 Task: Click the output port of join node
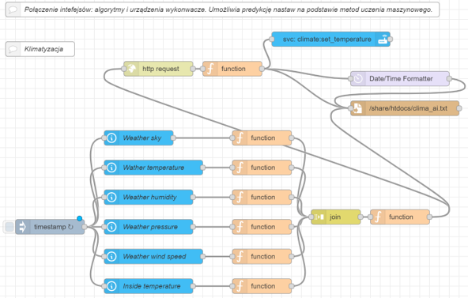[x=360, y=217]
